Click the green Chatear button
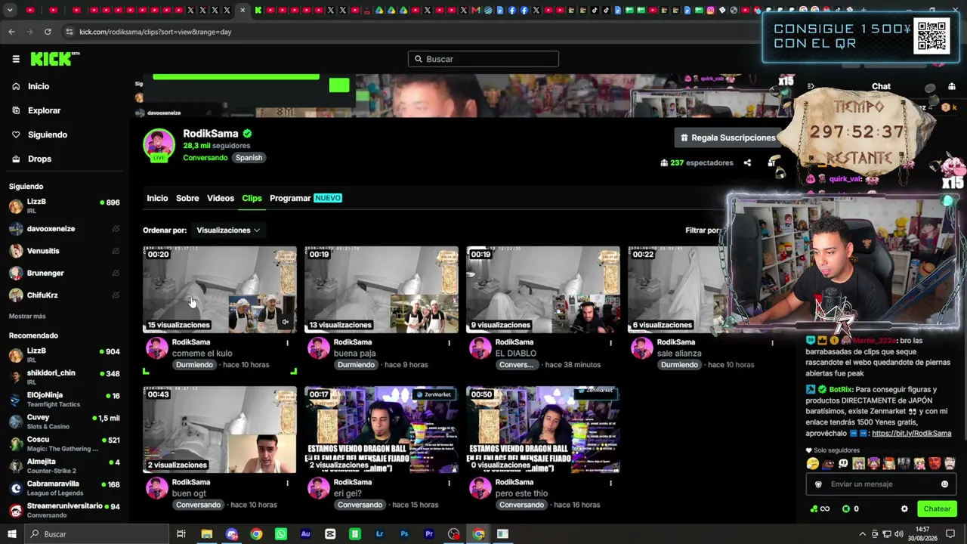967x544 pixels. pos(937,509)
